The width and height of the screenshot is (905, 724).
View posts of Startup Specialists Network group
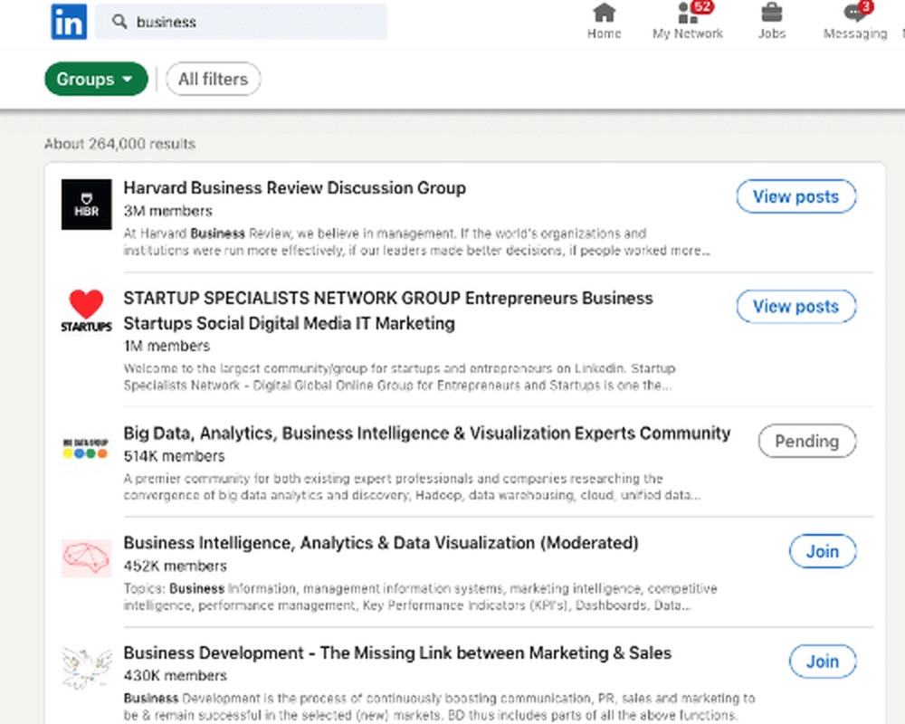click(795, 307)
